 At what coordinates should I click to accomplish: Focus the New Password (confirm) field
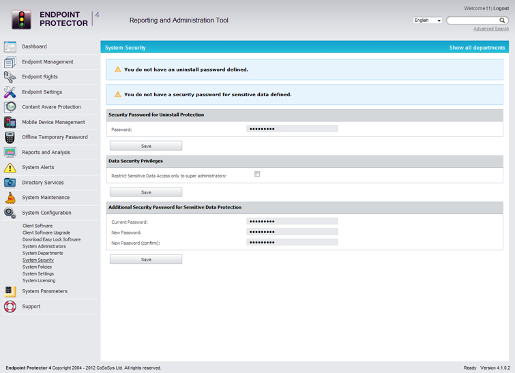coord(292,243)
